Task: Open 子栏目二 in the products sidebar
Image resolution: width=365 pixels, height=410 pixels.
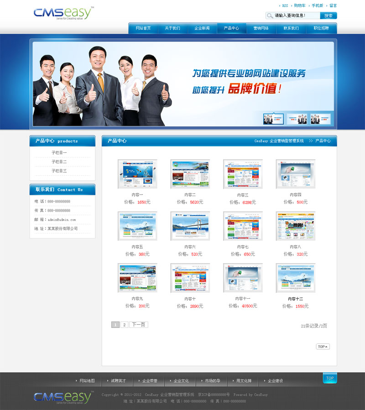Action: click(x=59, y=161)
